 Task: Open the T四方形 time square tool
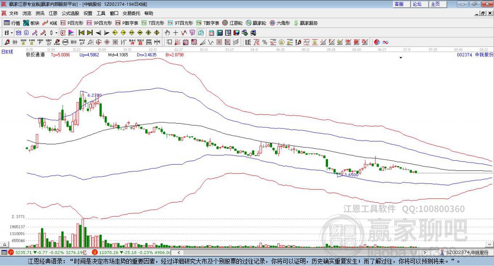pyautogui.click(x=153, y=23)
